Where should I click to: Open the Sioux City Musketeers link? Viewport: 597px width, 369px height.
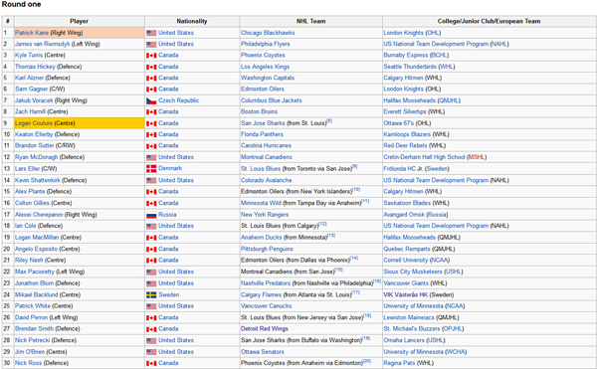(x=413, y=272)
